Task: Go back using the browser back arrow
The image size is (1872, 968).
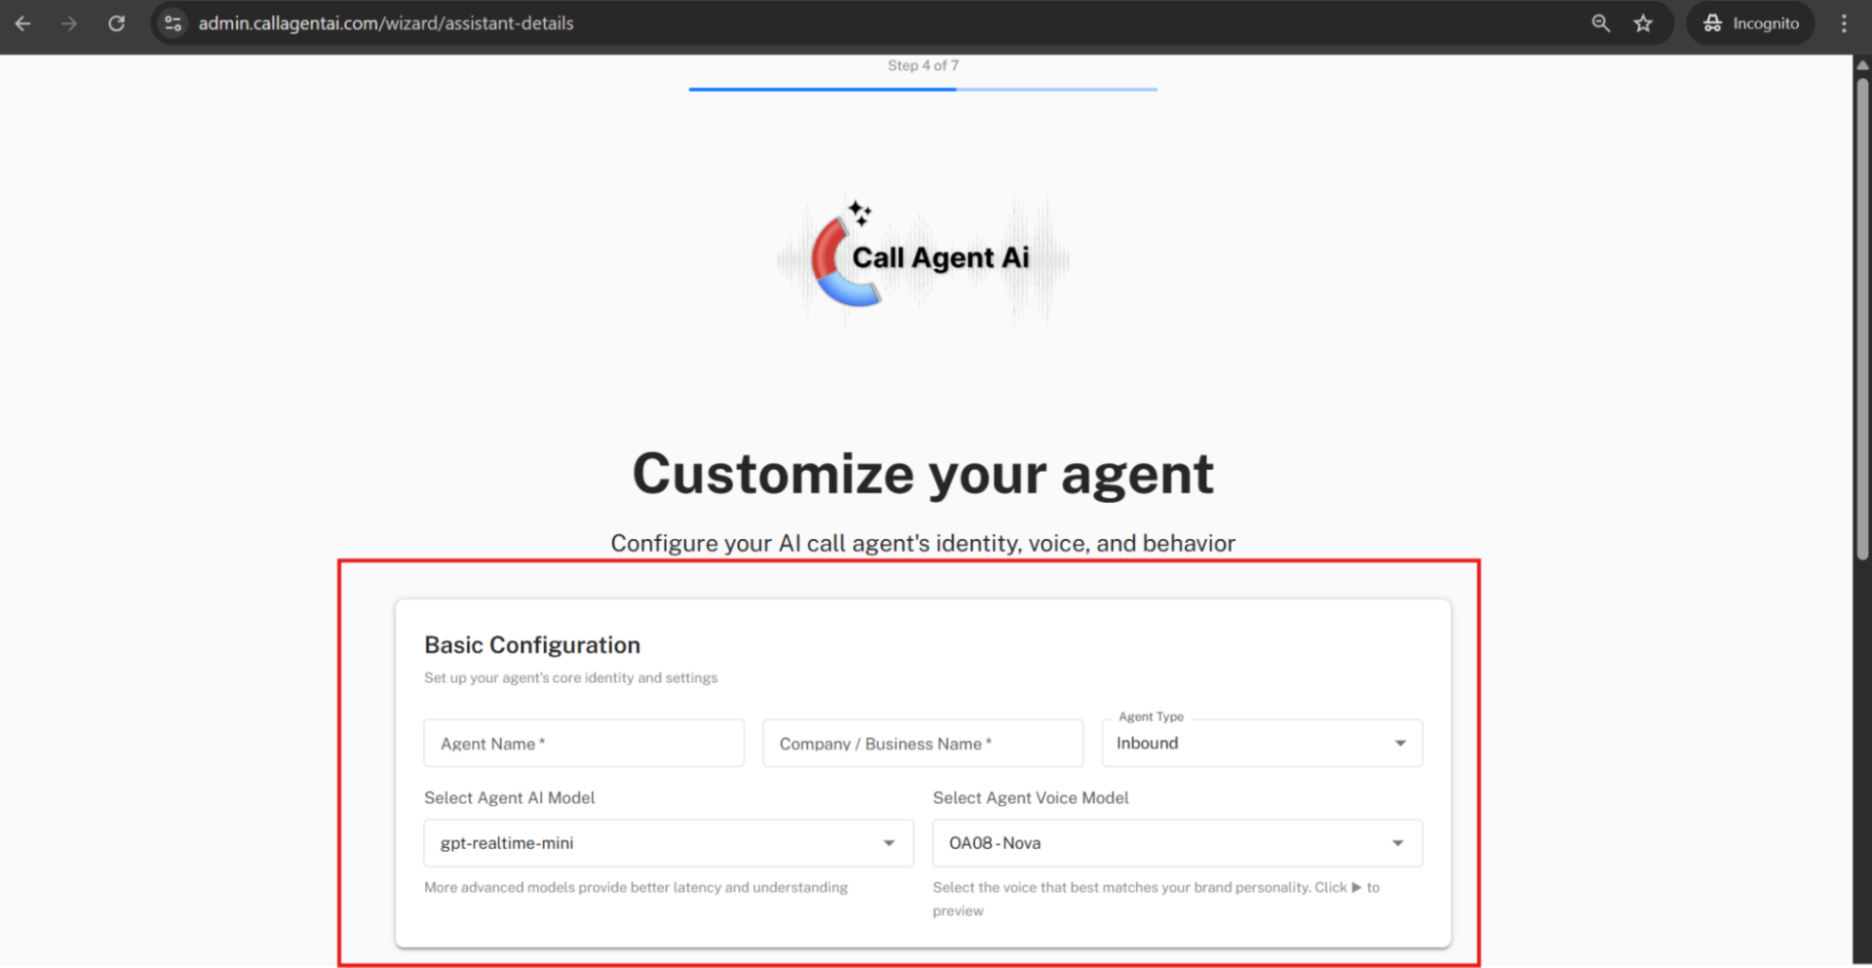Action: coord(23,23)
